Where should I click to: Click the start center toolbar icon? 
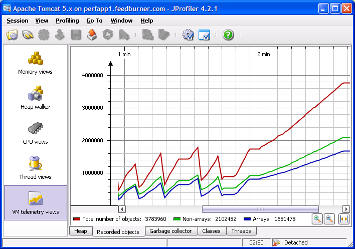(12, 35)
